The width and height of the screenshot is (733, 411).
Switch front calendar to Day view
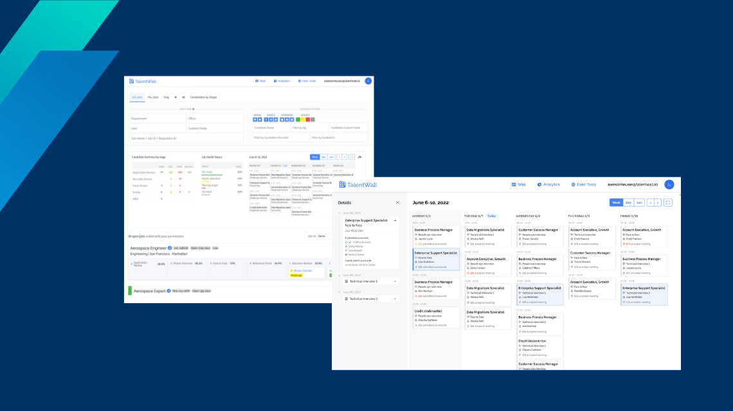point(629,202)
